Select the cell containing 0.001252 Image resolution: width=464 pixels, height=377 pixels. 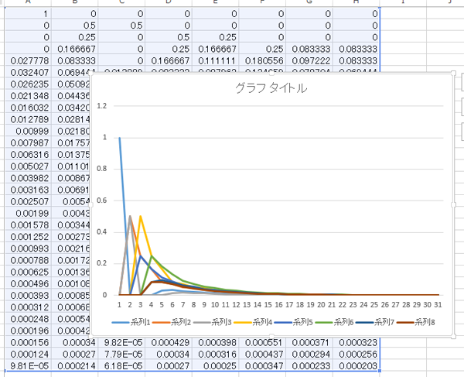tap(28, 237)
